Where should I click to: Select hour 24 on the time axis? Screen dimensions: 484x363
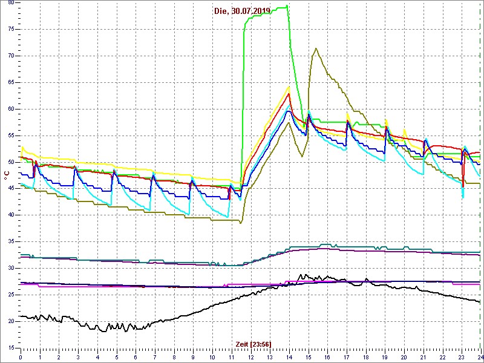480,358
